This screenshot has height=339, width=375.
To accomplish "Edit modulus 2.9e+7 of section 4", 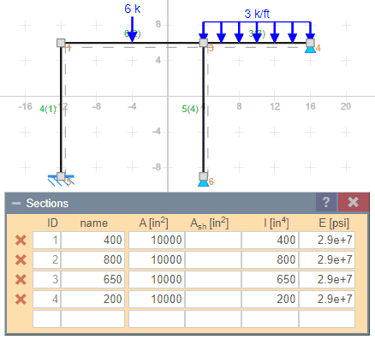I will click(327, 299).
